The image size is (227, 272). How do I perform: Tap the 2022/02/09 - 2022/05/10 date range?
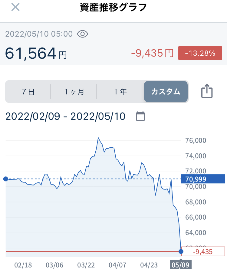pos(65,116)
